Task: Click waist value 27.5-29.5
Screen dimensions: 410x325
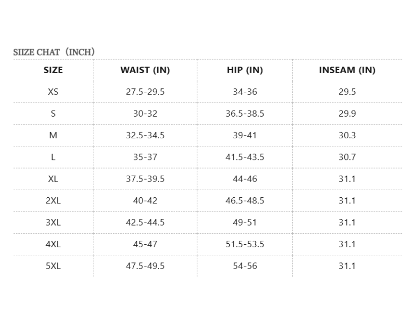Action: click(145, 92)
